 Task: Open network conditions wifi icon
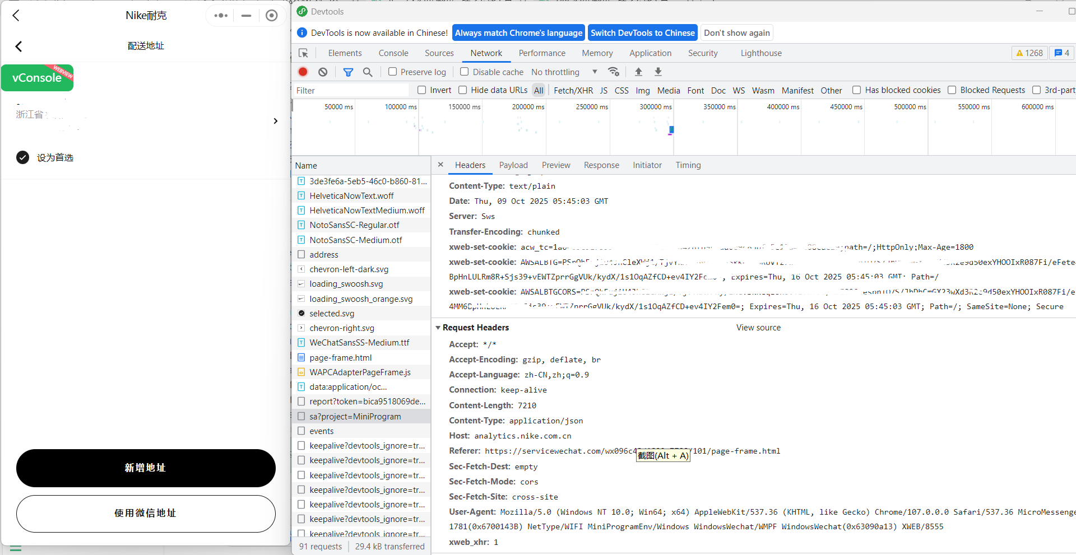pyautogui.click(x=614, y=72)
